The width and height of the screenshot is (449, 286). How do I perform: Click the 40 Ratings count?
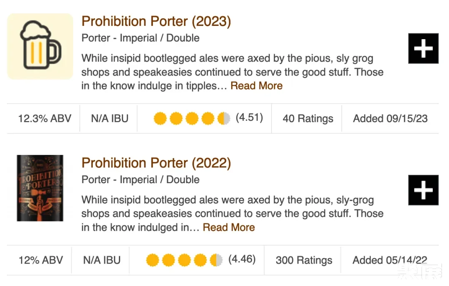click(x=308, y=119)
